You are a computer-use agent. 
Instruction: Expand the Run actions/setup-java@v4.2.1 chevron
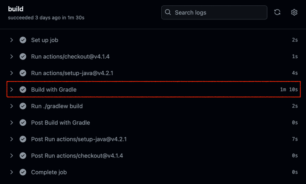[12, 73]
